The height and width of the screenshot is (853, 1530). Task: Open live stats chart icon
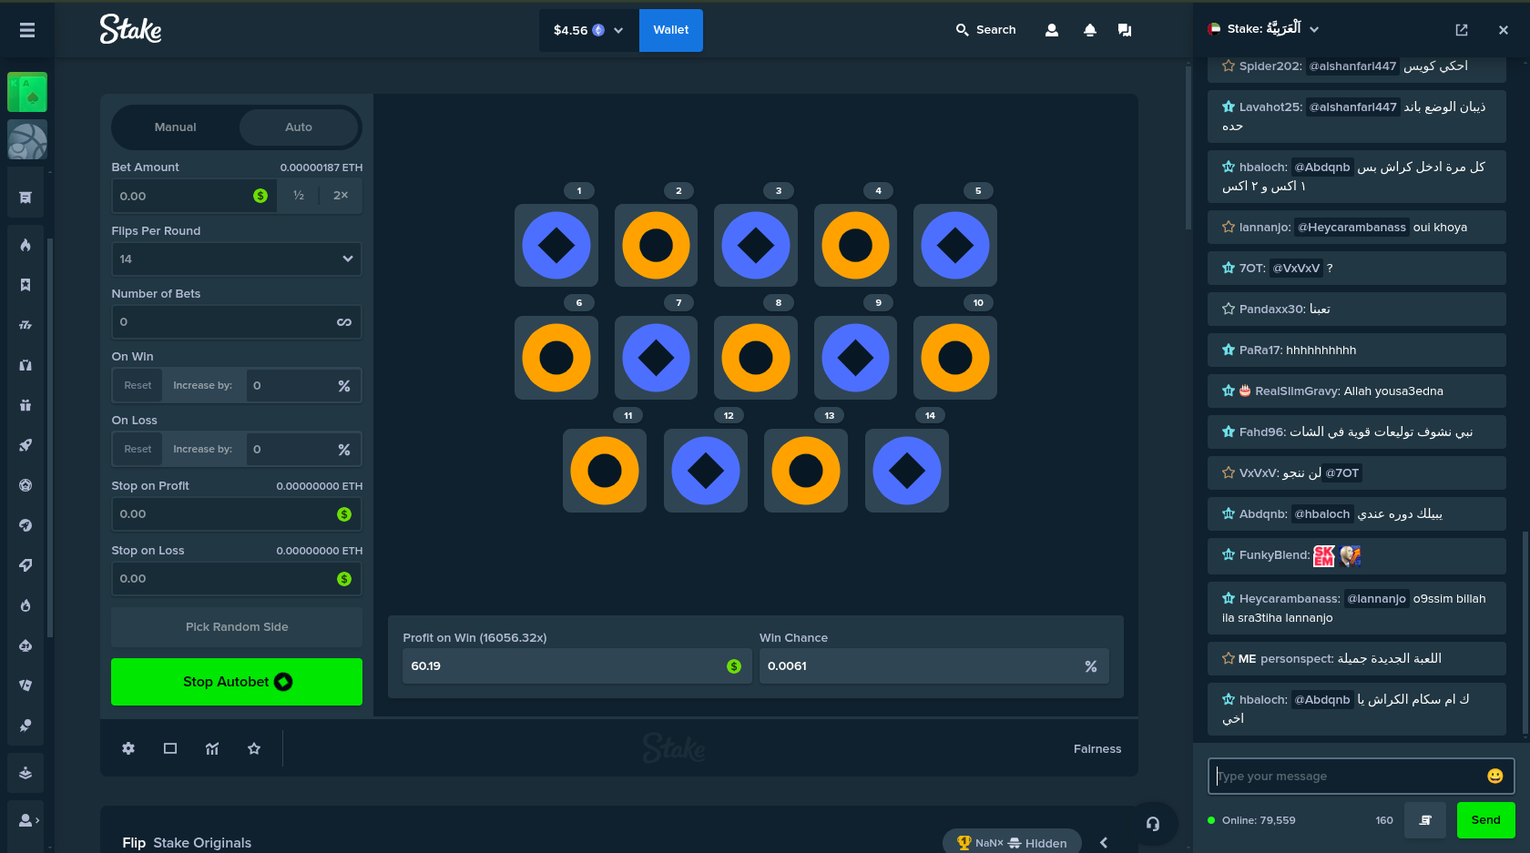(x=212, y=748)
